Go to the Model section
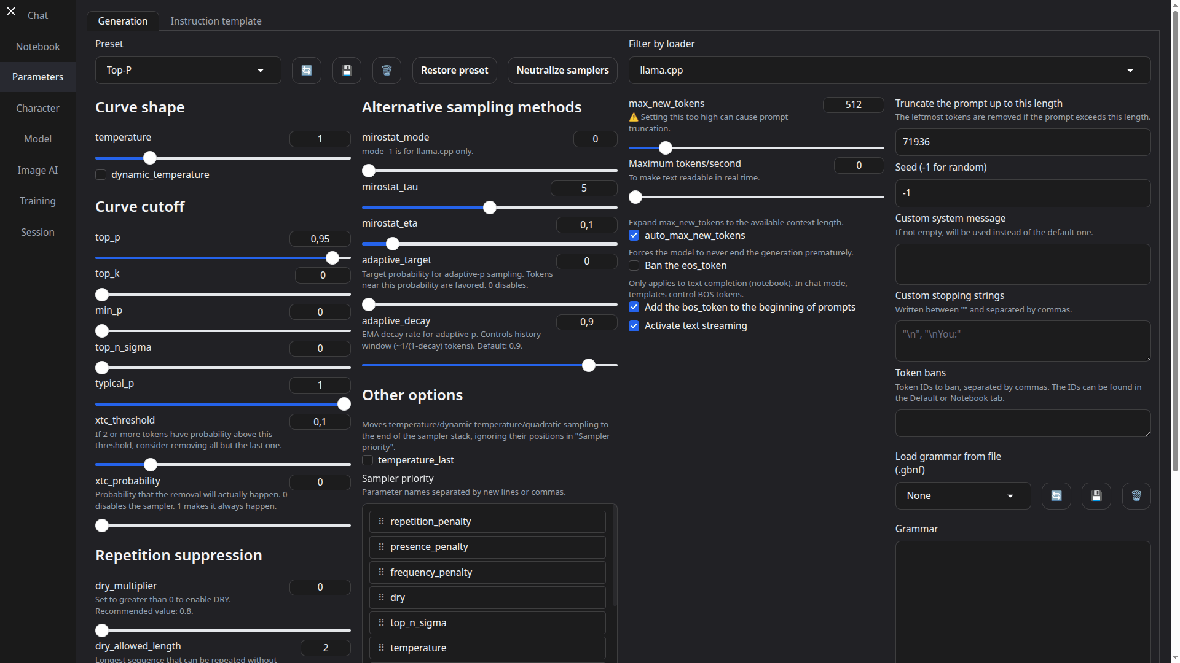This screenshot has height=663, width=1180. tap(37, 139)
